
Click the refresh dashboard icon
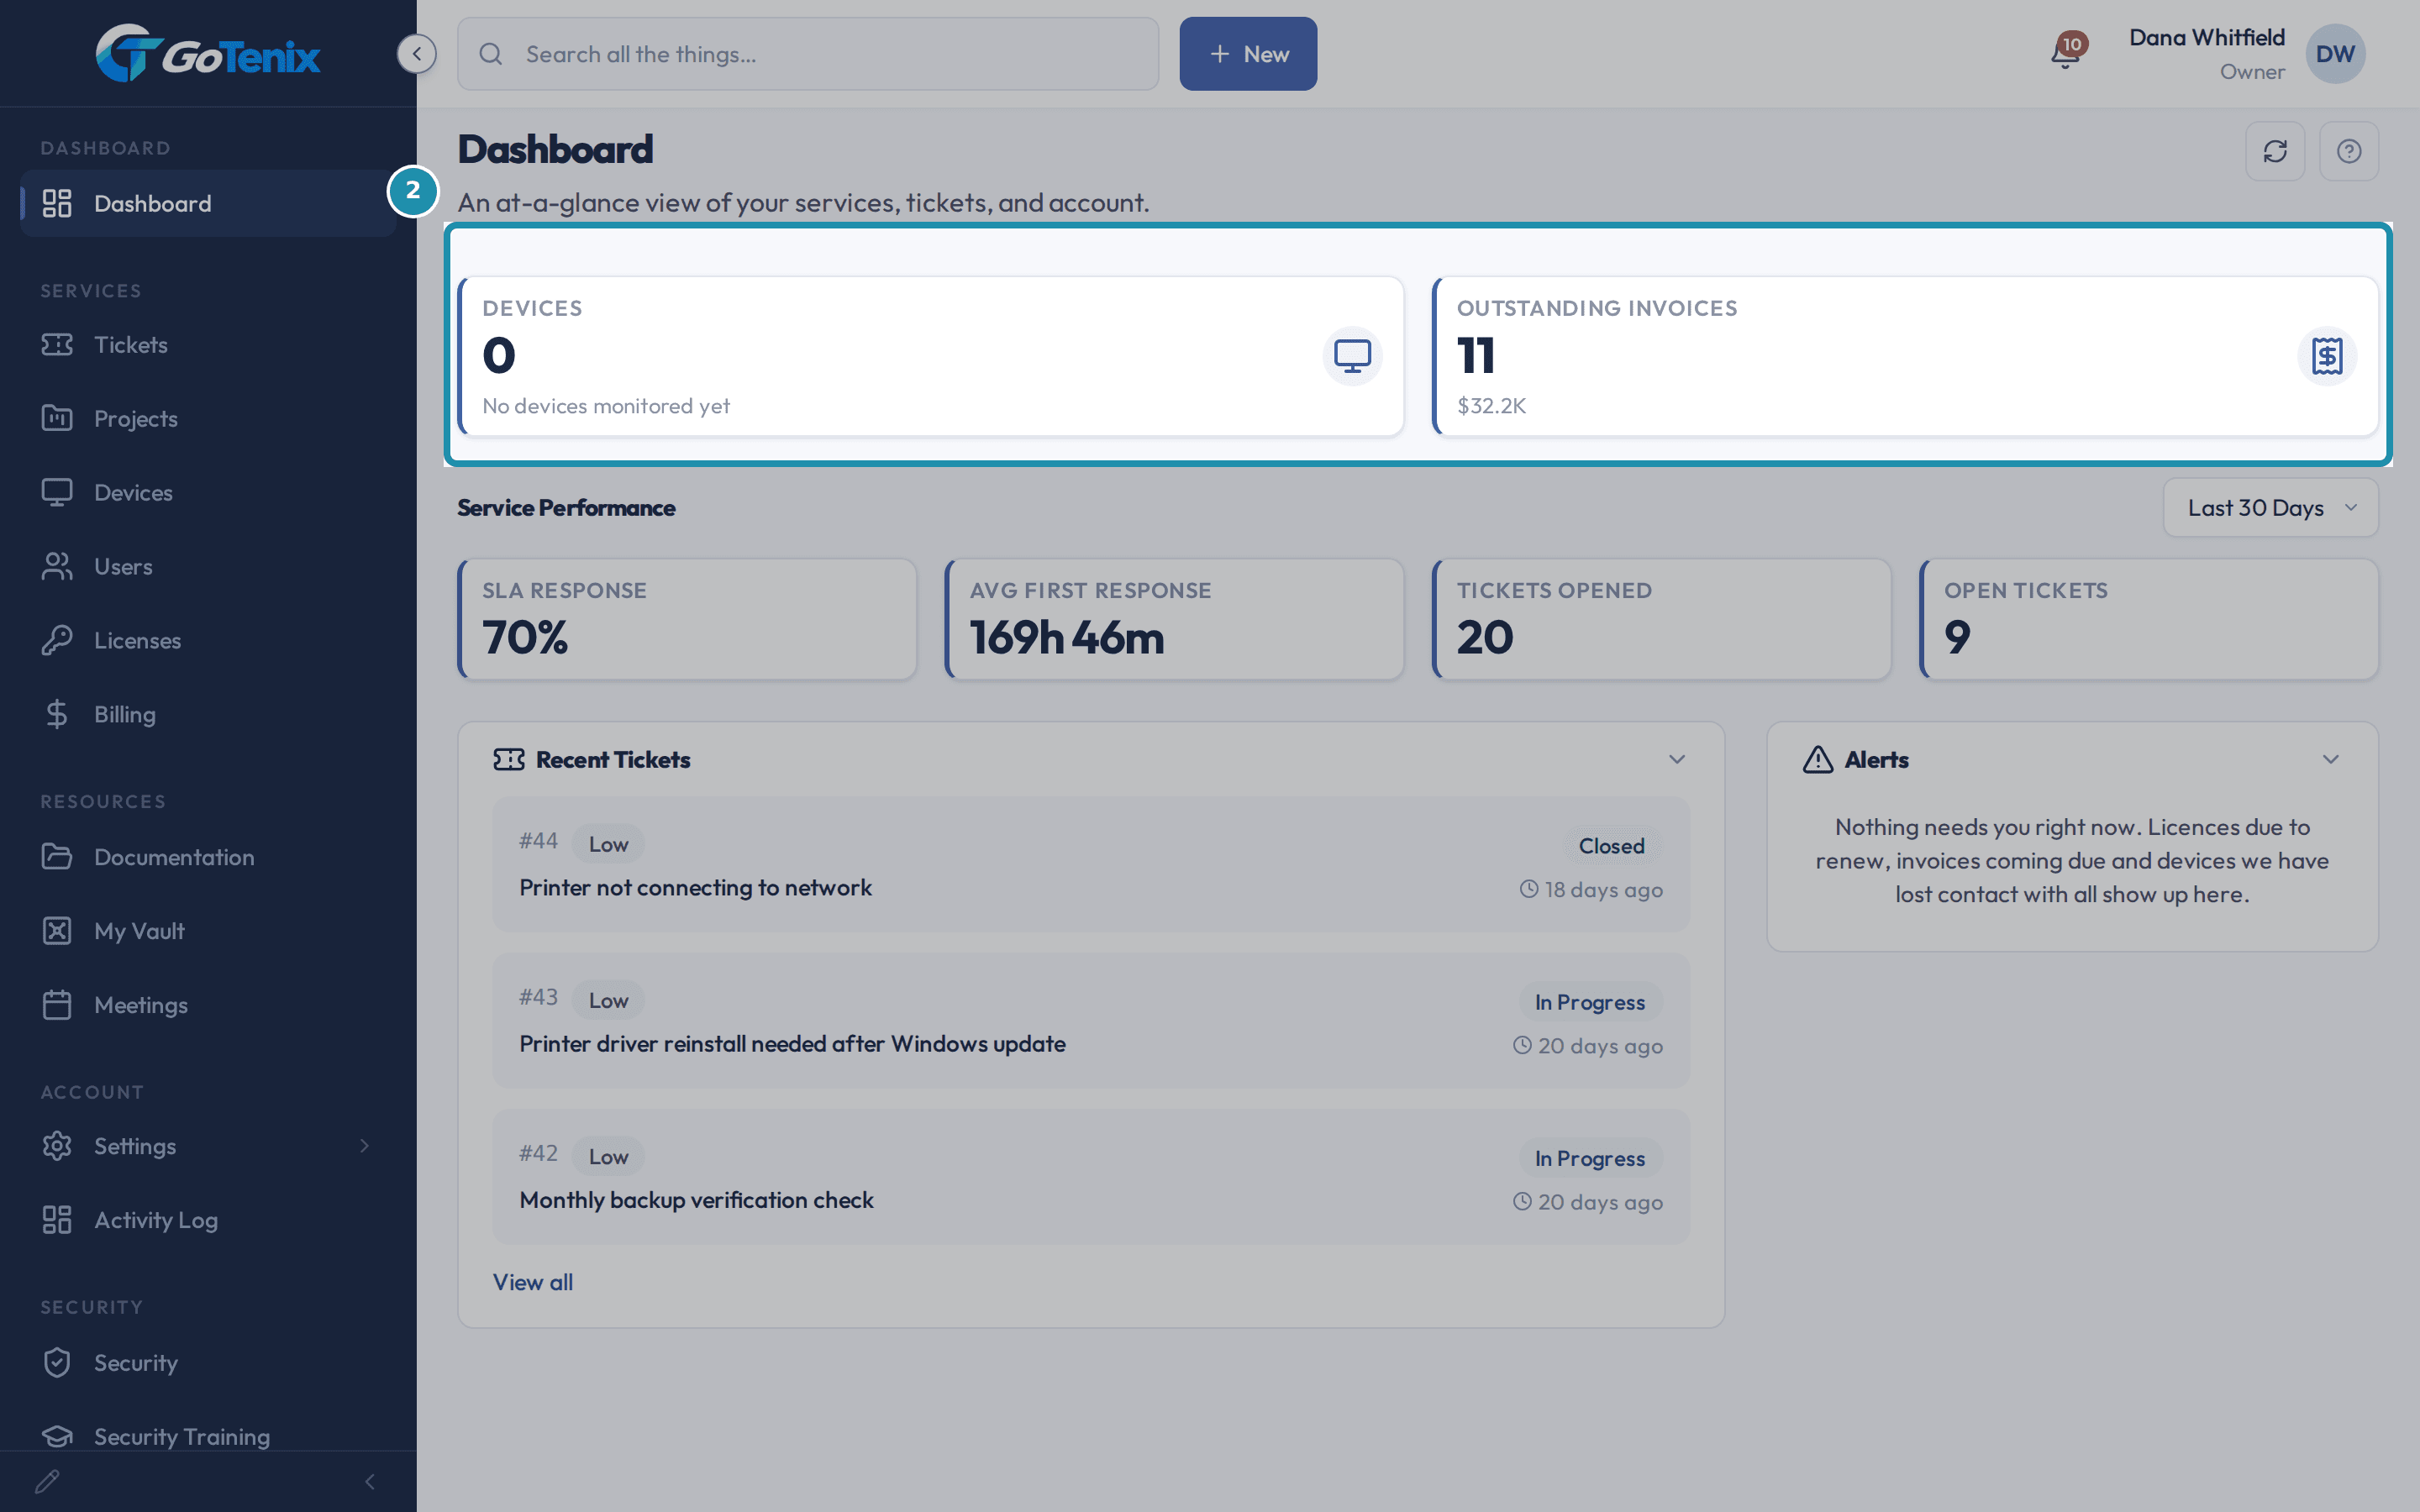click(2275, 151)
